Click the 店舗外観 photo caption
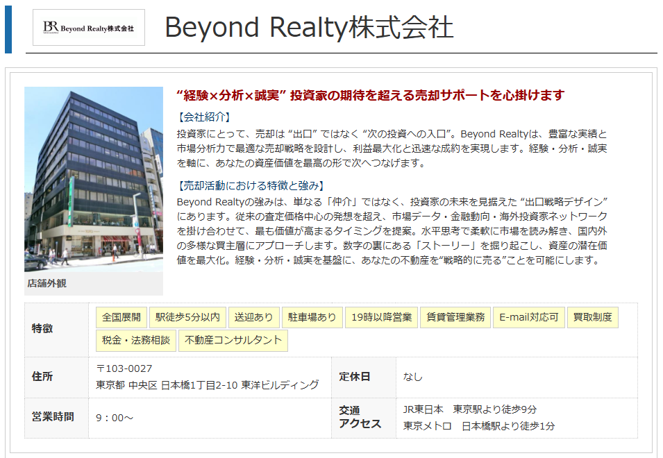The height and width of the screenshot is (458, 663). pos(47,284)
